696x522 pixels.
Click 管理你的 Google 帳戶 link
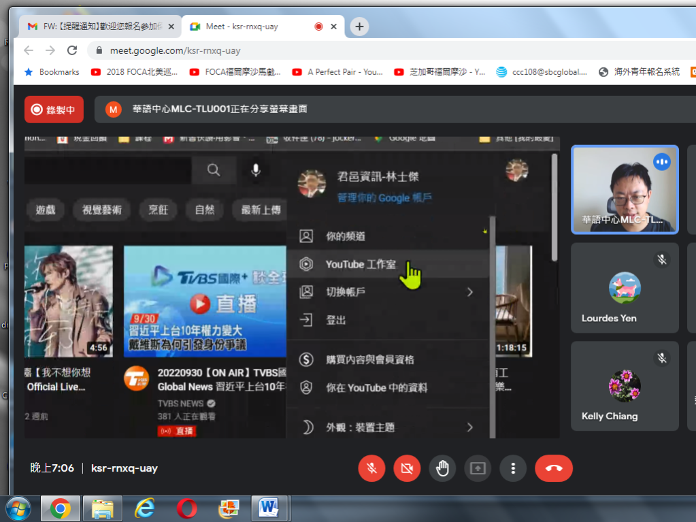tap(384, 198)
